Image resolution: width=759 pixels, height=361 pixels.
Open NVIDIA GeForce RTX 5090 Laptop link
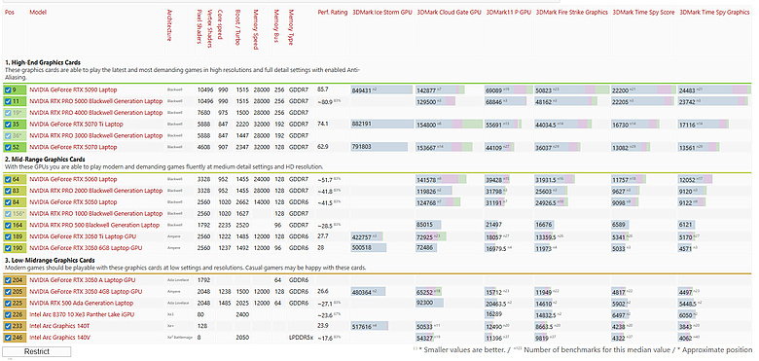tap(73, 90)
